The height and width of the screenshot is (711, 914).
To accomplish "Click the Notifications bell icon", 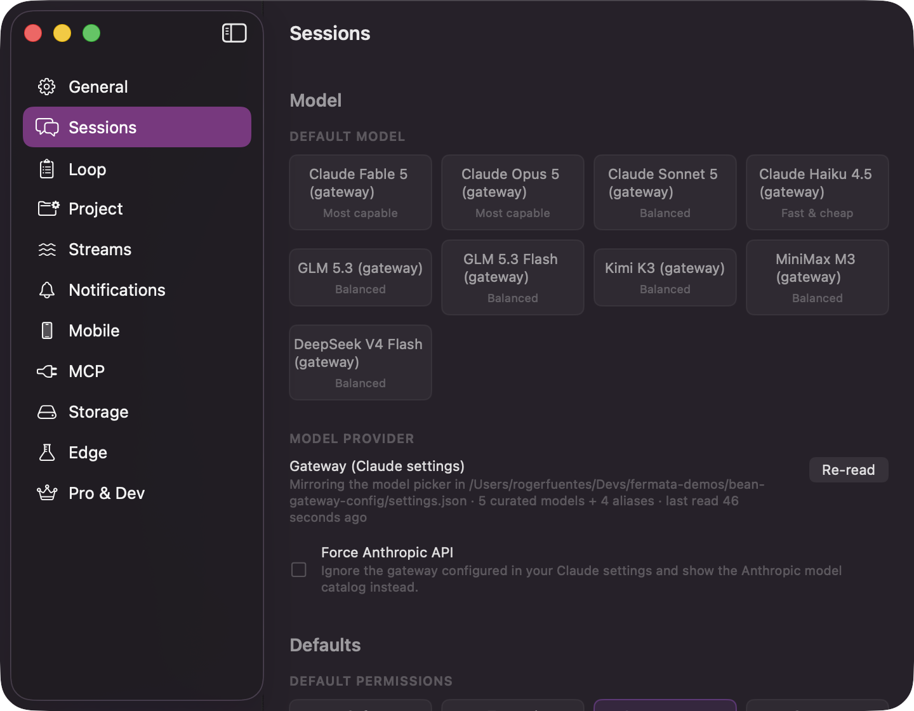I will pos(47,290).
